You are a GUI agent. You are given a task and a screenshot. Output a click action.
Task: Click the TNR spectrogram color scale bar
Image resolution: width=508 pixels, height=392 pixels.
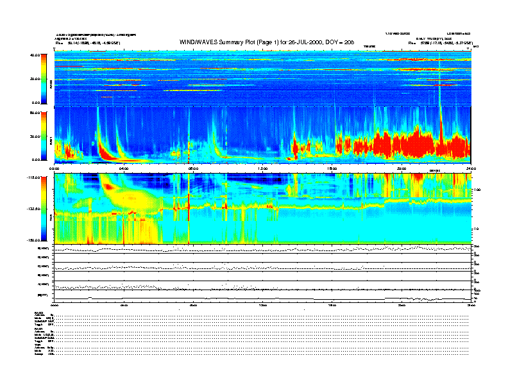[x=44, y=209]
